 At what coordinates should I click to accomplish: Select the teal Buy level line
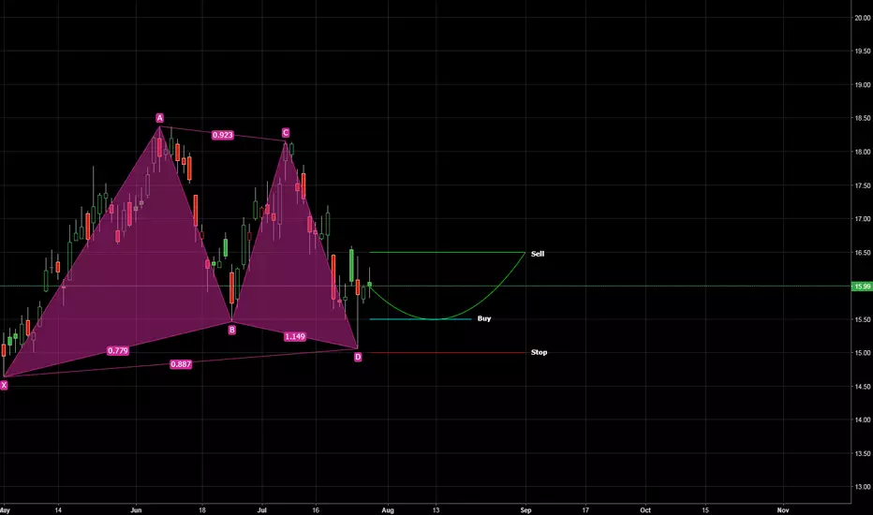click(421, 319)
